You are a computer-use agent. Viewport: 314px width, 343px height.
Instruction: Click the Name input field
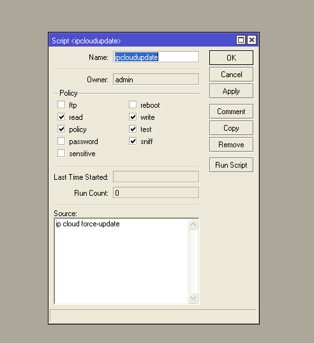(x=156, y=57)
